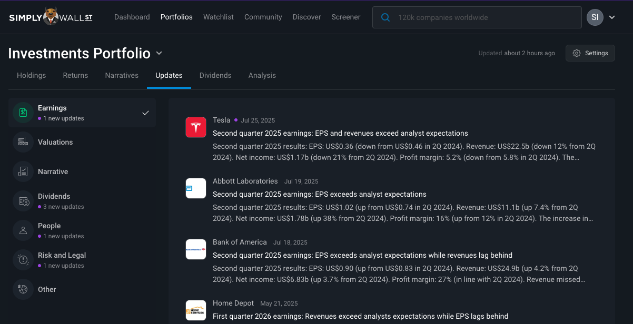Open Watchlist in top navigation
This screenshot has width=633, height=324.
[219, 17]
